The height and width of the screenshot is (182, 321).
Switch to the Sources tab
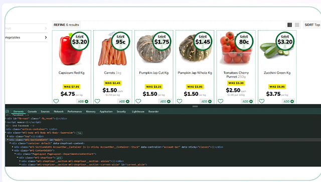pos(45,112)
